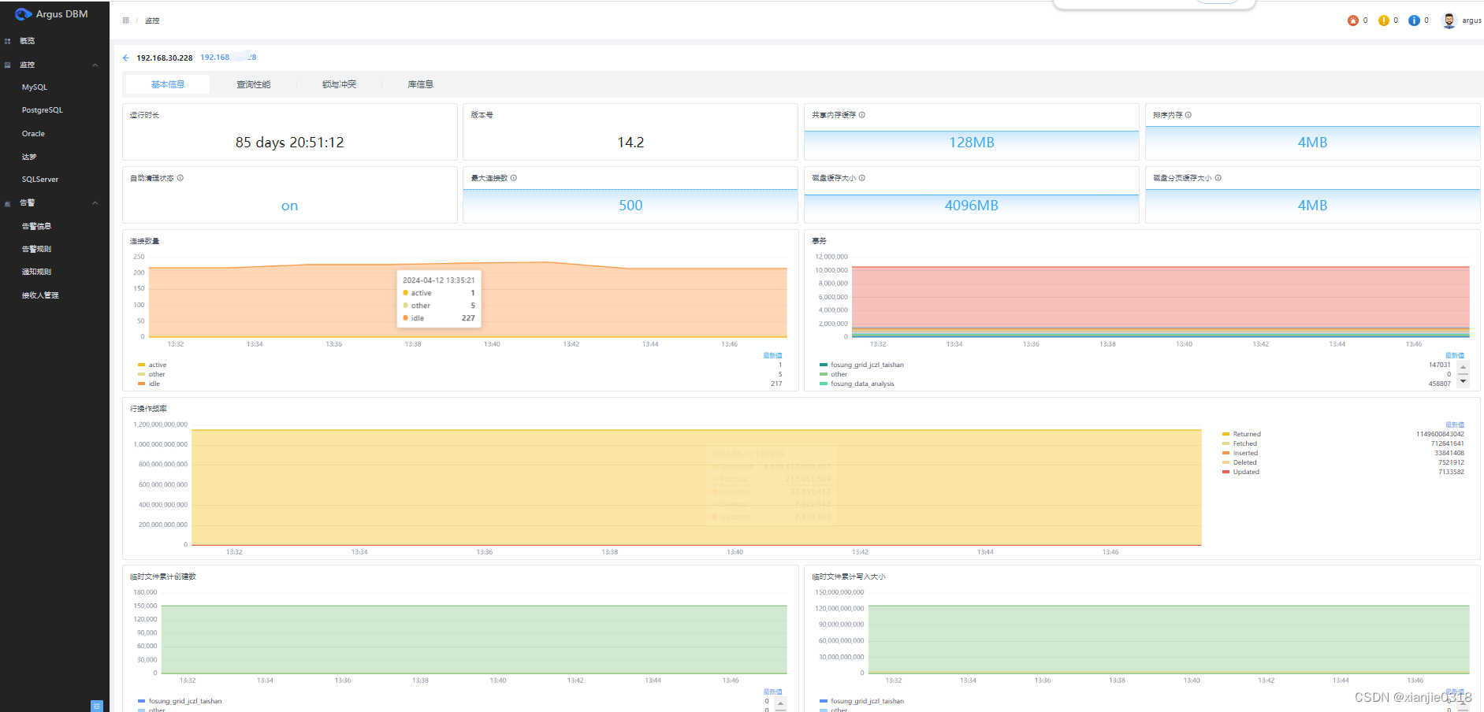Open the 概览 overview icon in sidebar
Screen dimensions: 1484x712
[8, 41]
